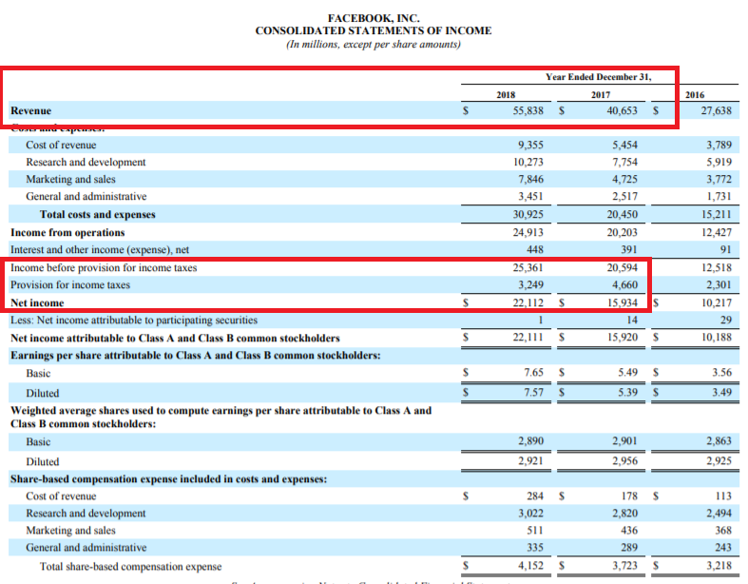748x584 pixels.
Task: Select the 3,022 share-based R&D value
Action: click(x=530, y=514)
